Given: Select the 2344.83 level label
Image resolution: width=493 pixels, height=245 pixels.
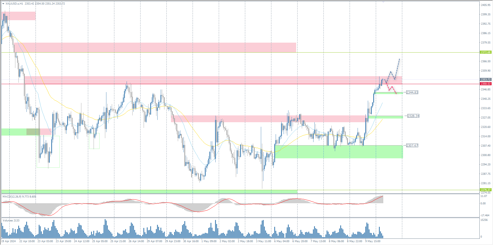Looking at the screenshot, I should click(x=412, y=92).
